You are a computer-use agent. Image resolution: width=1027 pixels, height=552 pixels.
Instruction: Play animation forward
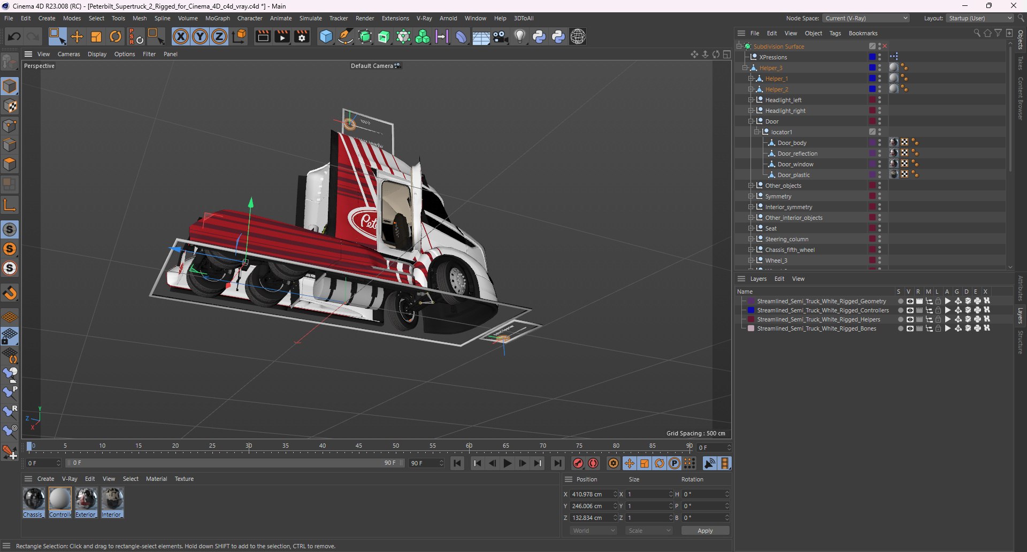coord(508,463)
